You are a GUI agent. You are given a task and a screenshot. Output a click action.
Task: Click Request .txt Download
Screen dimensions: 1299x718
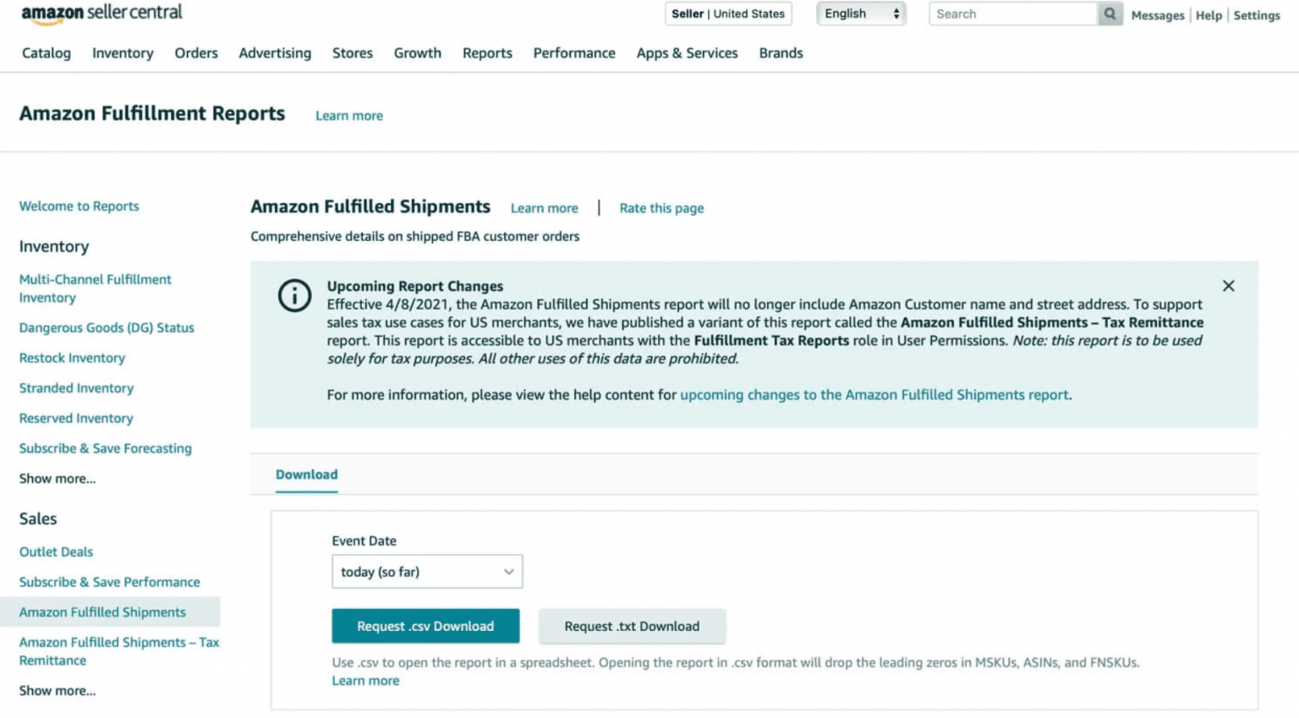632,626
